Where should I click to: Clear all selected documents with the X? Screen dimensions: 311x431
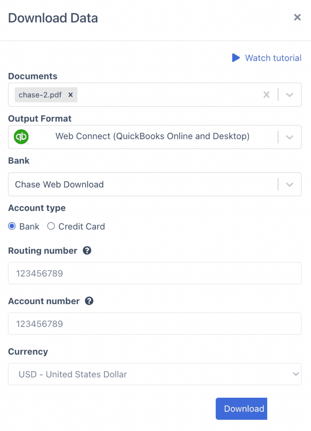pos(266,94)
